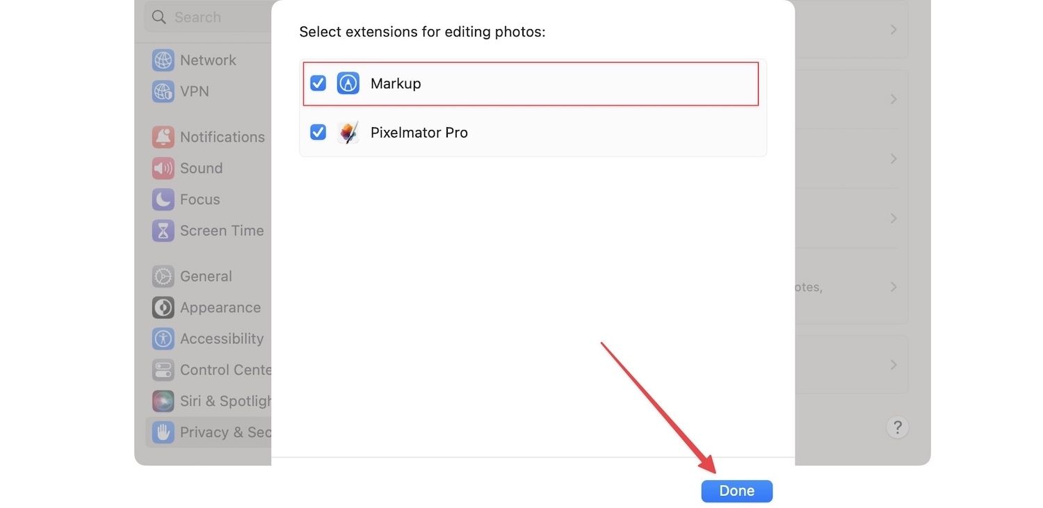Viewport: 1043px width, 508px height.
Task: Select the Screen Time hourglass icon
Action: tap(163, 230)
